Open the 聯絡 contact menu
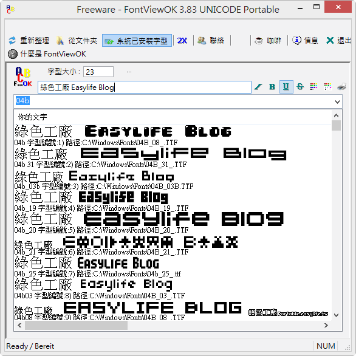The width and height of the screenshot is (356, 356). 210,41
